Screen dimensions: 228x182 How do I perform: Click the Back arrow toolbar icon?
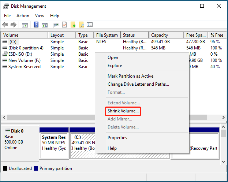(5, 25)
